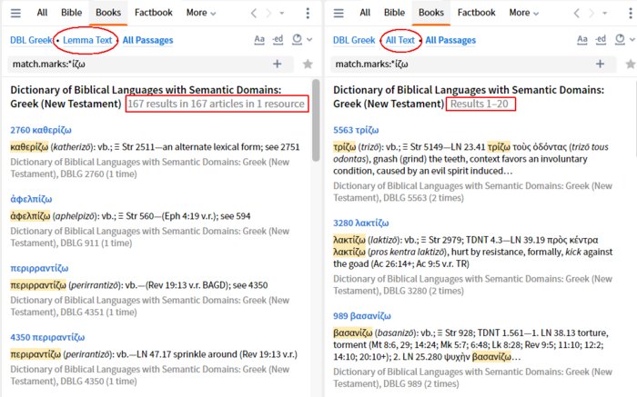Click the DBL Greek resource link in left panel

coord(31,40)
